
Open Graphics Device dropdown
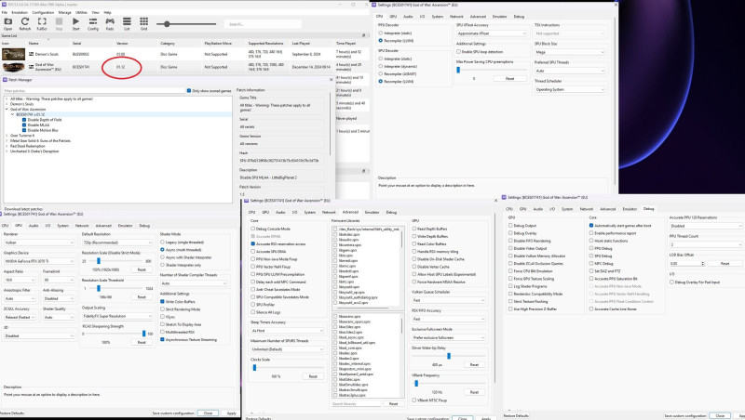pos(39,261)
